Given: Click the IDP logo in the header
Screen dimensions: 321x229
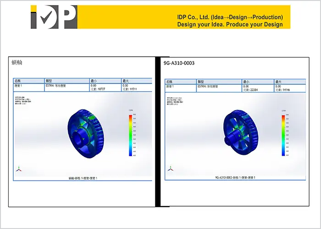Looking at the screenshot, I should (x=53, y=17).
